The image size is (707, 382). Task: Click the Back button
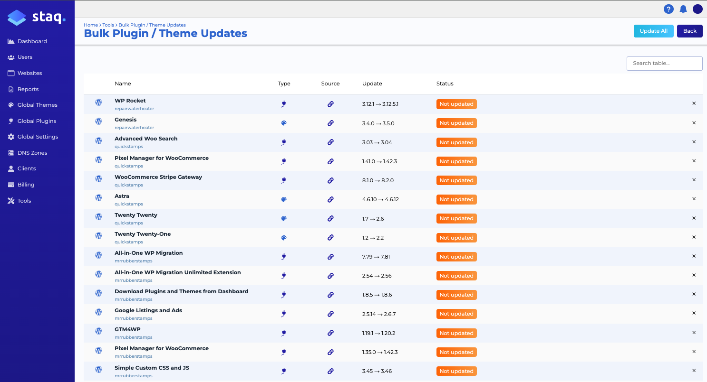pyautogui.click(x=690, y=31)
